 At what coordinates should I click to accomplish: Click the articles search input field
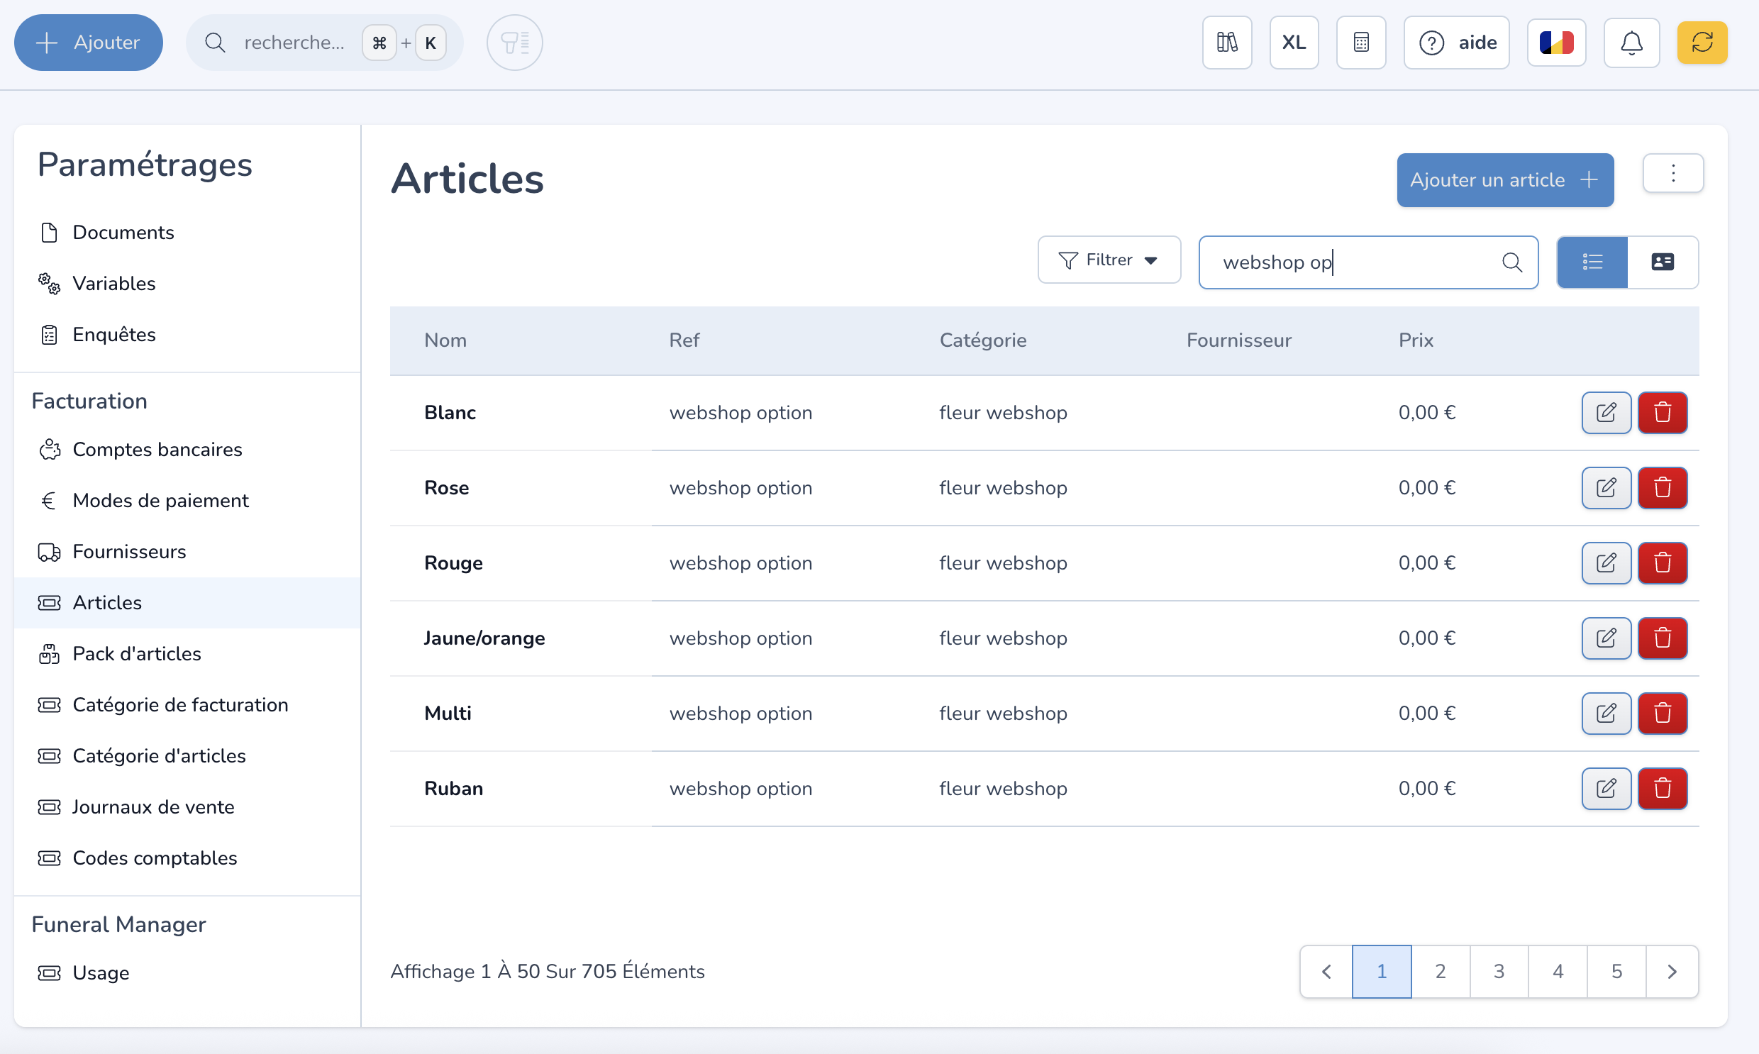(1349, 262)
